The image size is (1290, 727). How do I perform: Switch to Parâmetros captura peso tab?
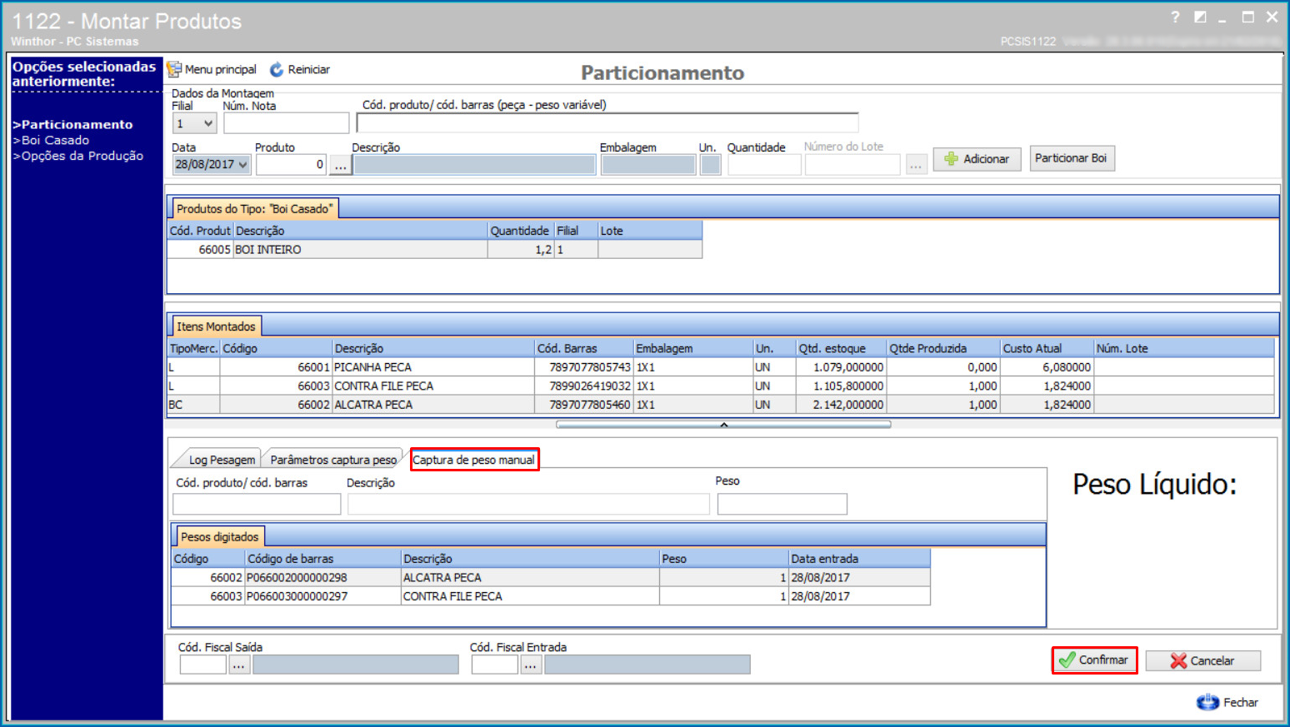coord(333,460)
